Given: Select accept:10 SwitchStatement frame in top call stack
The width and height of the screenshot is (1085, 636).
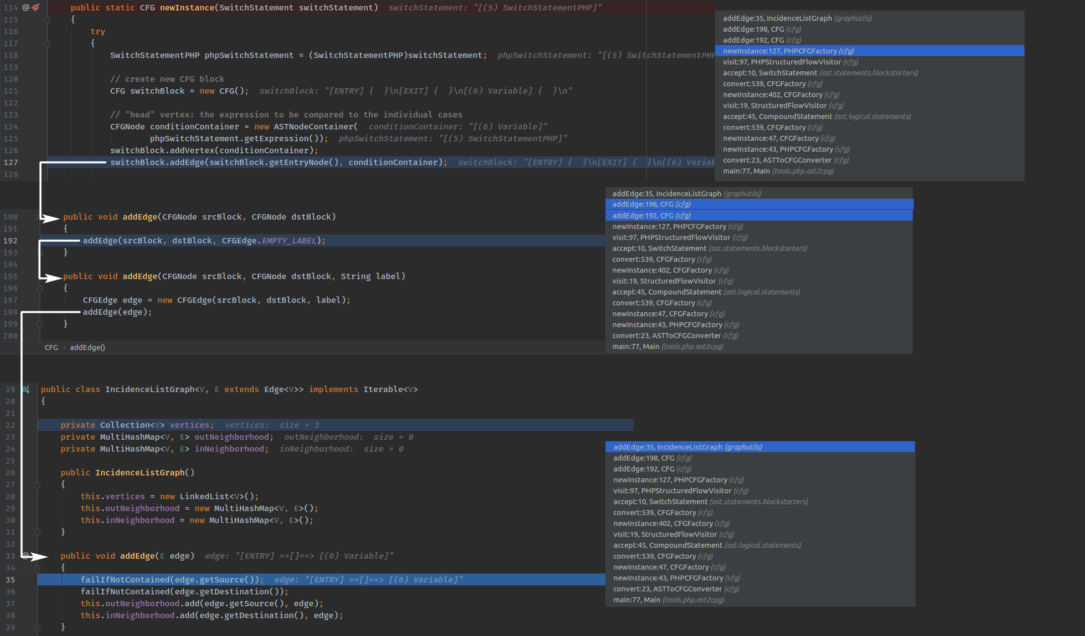Looking at the screenshot, I should [x=870, y=73].
